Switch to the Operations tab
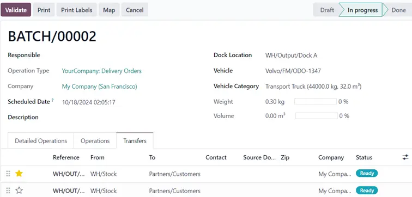 tap(95, 141)
